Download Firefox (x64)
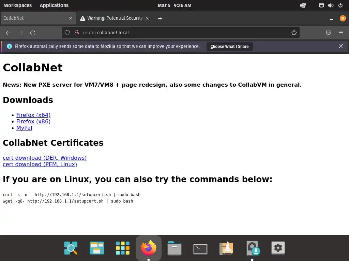The image size is (349, 261). (33, 115)
